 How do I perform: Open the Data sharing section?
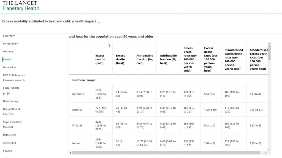11,101
